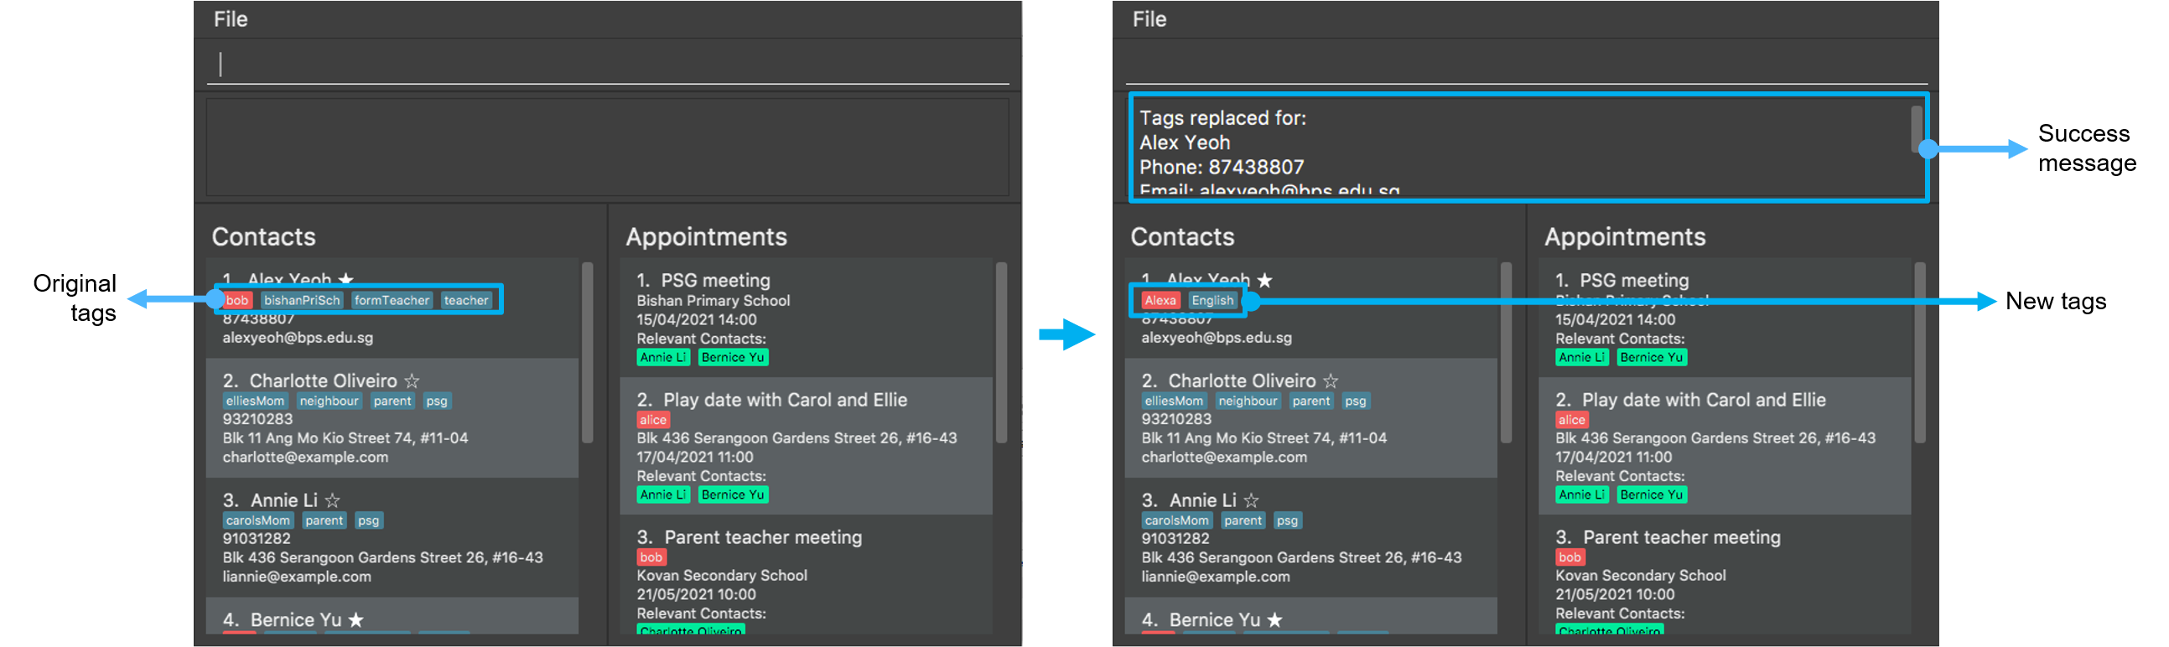Click charlotte@example.com in left window
Viewport: 2169px width, 647px height.
point(305,458)
